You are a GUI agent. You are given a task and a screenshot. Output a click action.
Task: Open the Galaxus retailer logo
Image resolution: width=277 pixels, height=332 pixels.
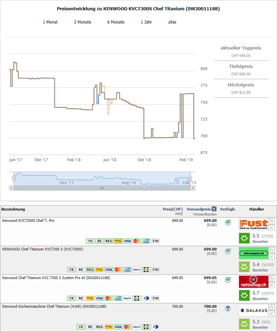254,311
